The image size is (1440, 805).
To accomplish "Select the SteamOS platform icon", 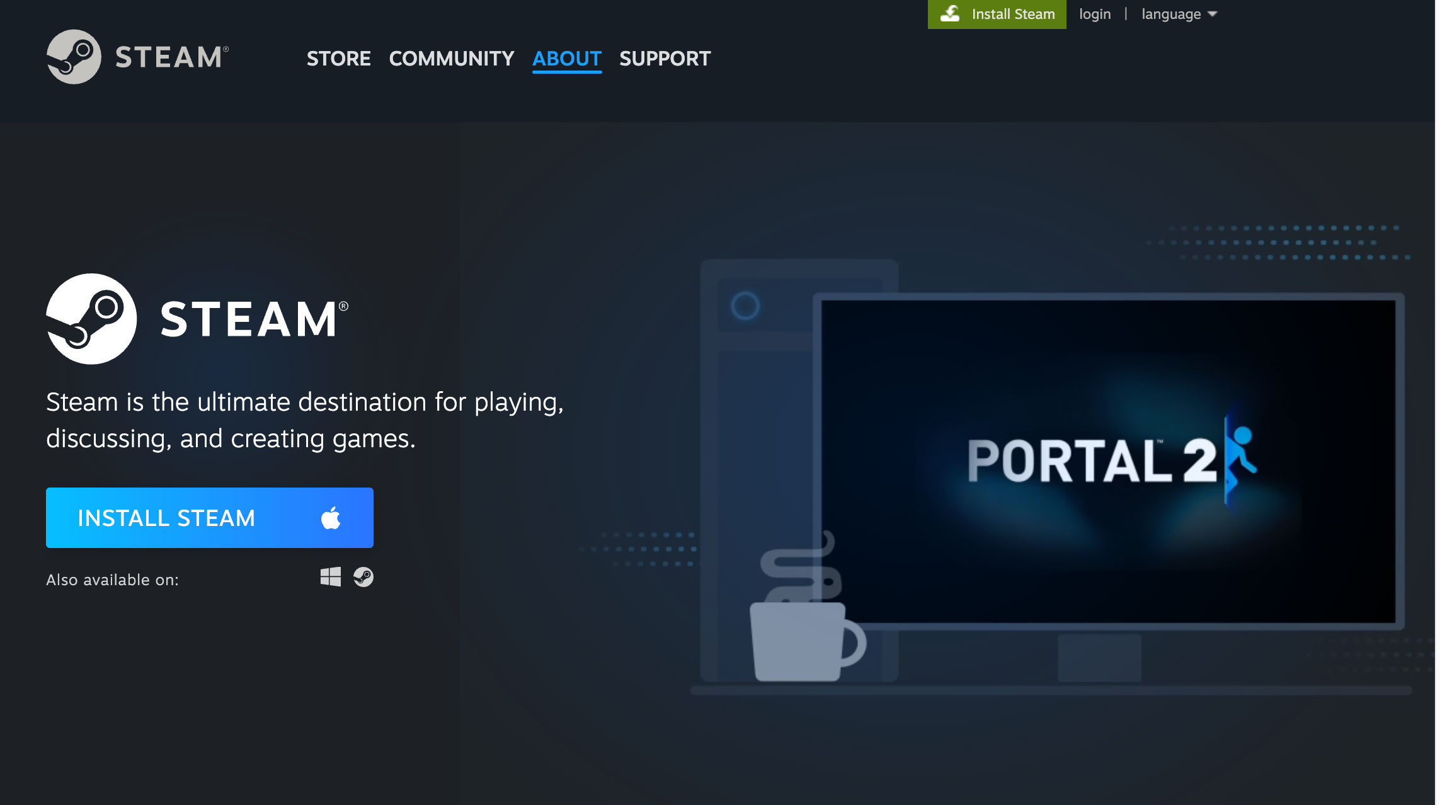I will (363, 577).
